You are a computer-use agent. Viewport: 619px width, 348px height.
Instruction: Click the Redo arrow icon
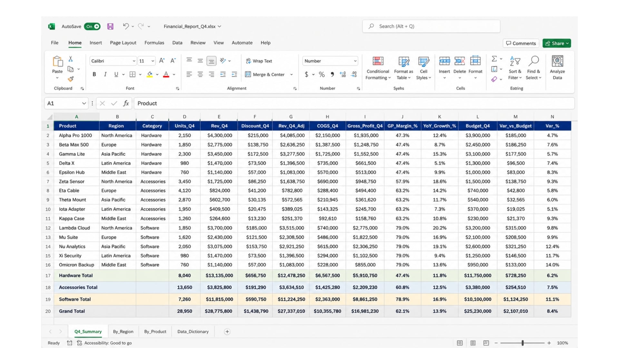141,26
